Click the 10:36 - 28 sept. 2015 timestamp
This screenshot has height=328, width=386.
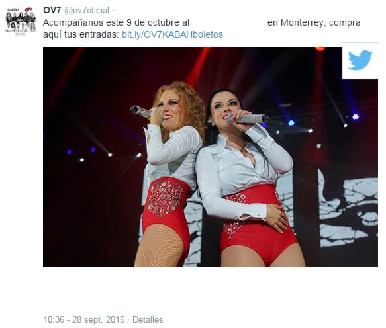point(84,319)
